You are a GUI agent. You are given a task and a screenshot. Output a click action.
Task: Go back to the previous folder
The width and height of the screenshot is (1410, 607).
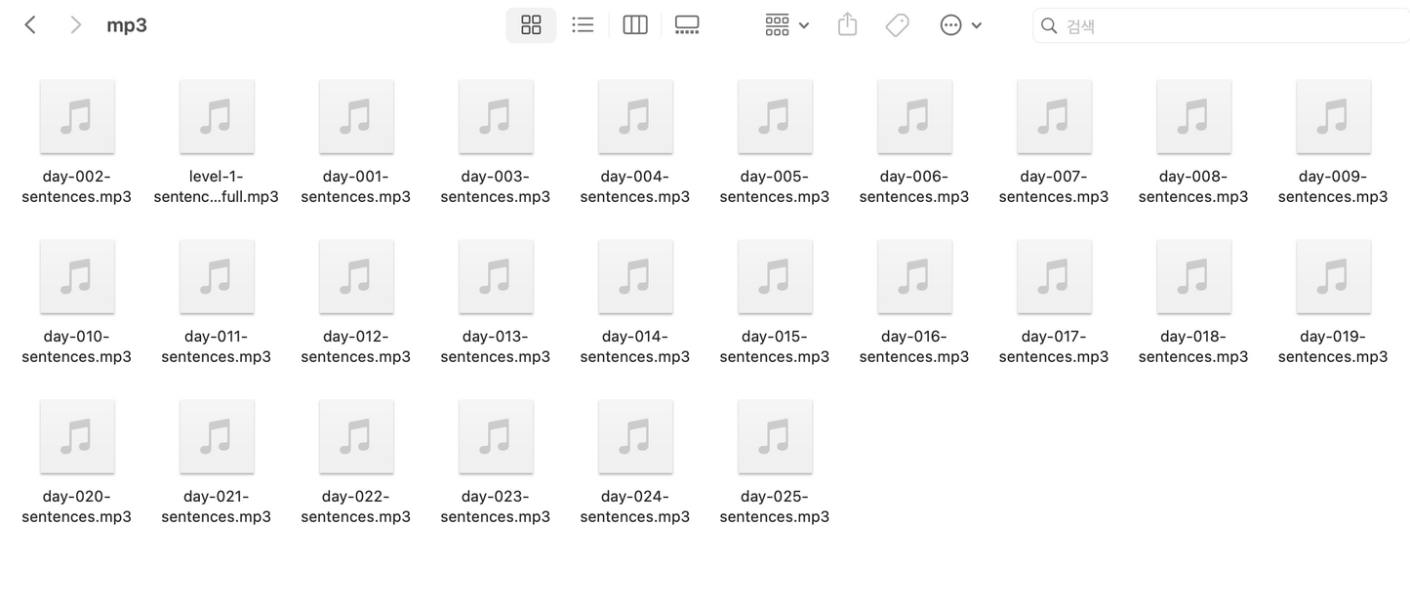click(30, 25)
